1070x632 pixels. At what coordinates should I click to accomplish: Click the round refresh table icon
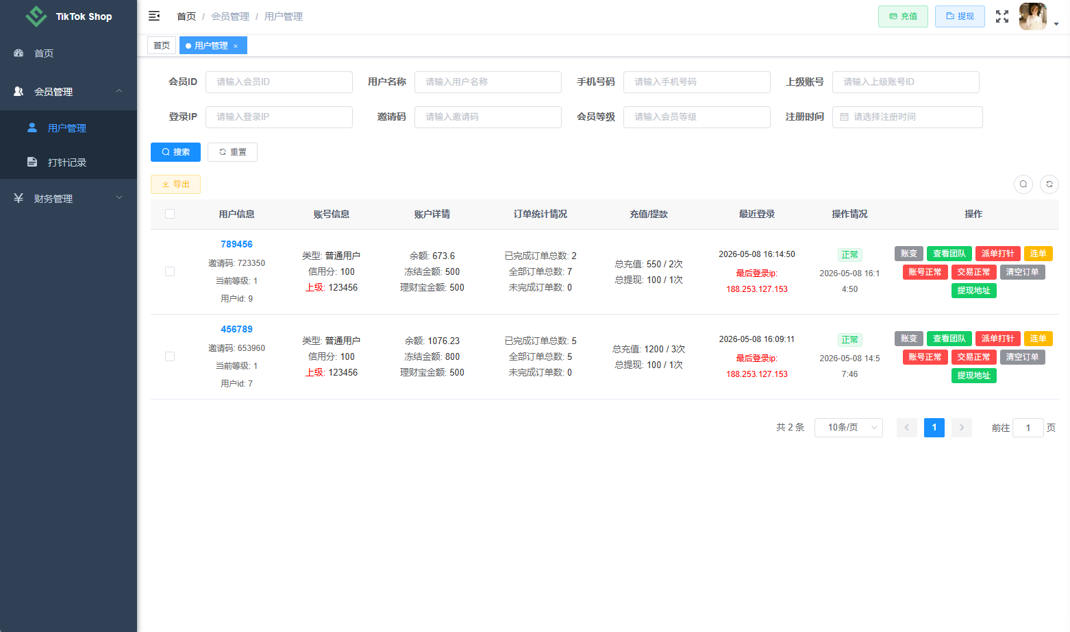pyautogui.click(x=1049, y=184)
